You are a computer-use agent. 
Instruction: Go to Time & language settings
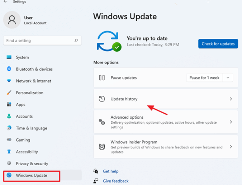click(31, 128)
